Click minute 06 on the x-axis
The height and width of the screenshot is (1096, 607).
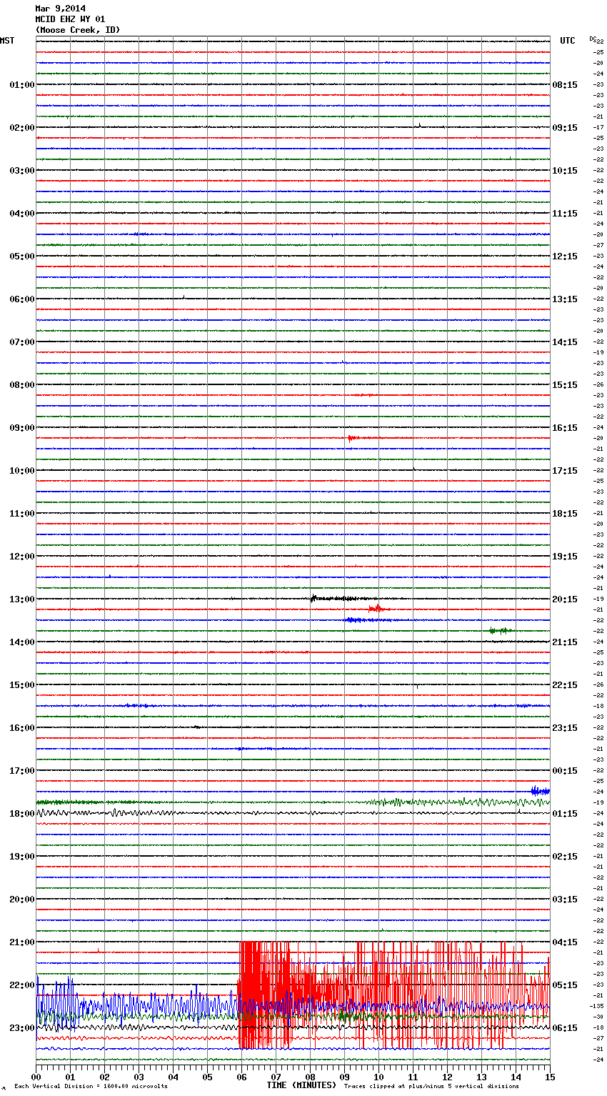(241, 1077)
